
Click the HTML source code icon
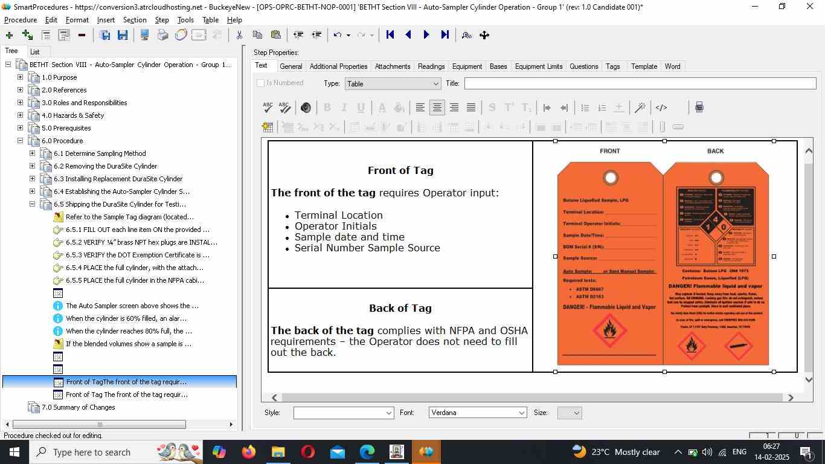tap(661, 108)
